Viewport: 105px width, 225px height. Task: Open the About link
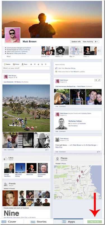point(8,57)
